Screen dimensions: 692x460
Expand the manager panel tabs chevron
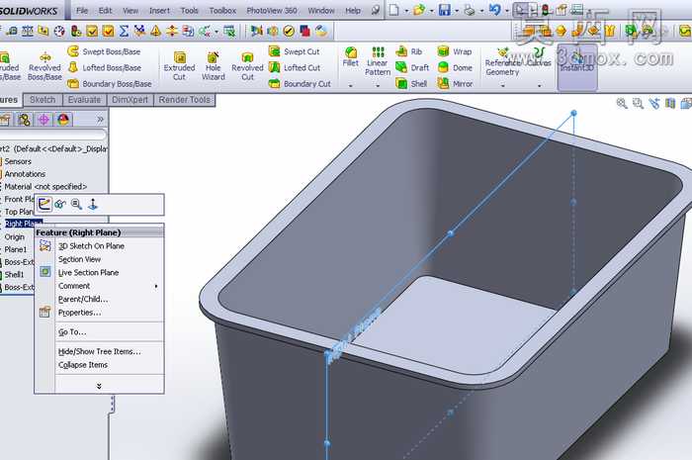point(100,119)
